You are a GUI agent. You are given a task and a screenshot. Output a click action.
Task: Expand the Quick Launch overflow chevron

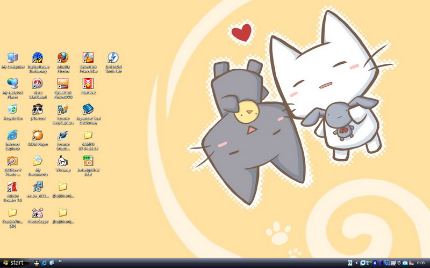(60, 262)
